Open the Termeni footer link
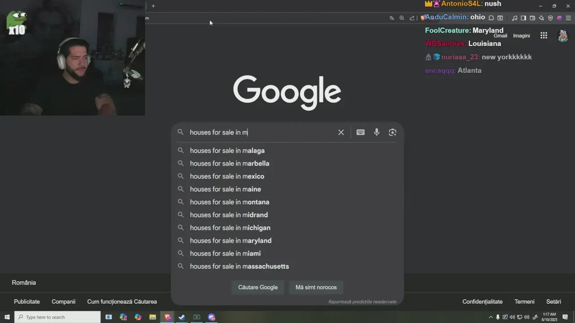Screen dimensions: 575x323 coord(524,301)
